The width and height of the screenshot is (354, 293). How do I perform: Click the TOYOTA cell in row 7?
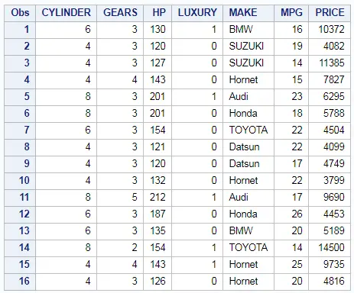coord(248,130)
